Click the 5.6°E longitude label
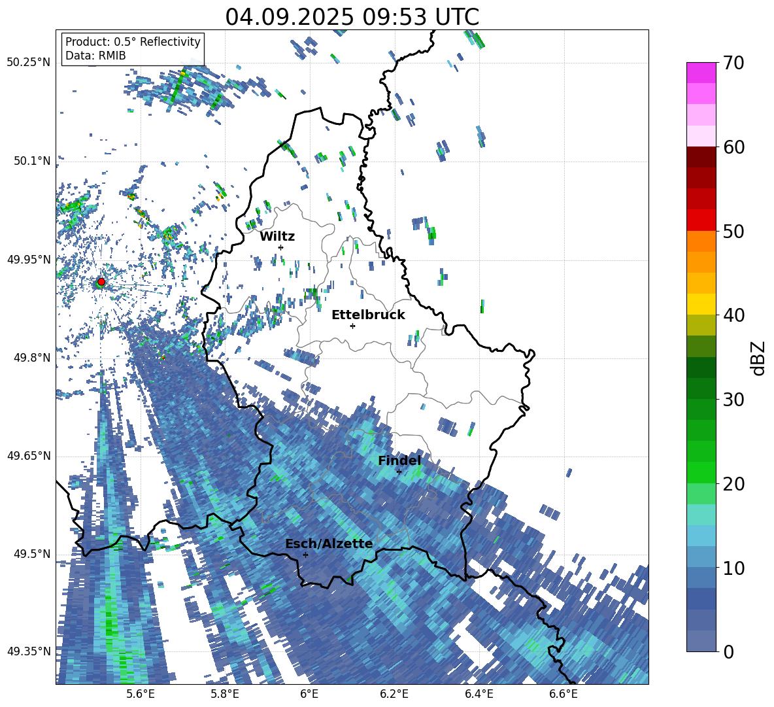Screen dimensions: 774x707 pyautogui.click(x=140, y=695)
